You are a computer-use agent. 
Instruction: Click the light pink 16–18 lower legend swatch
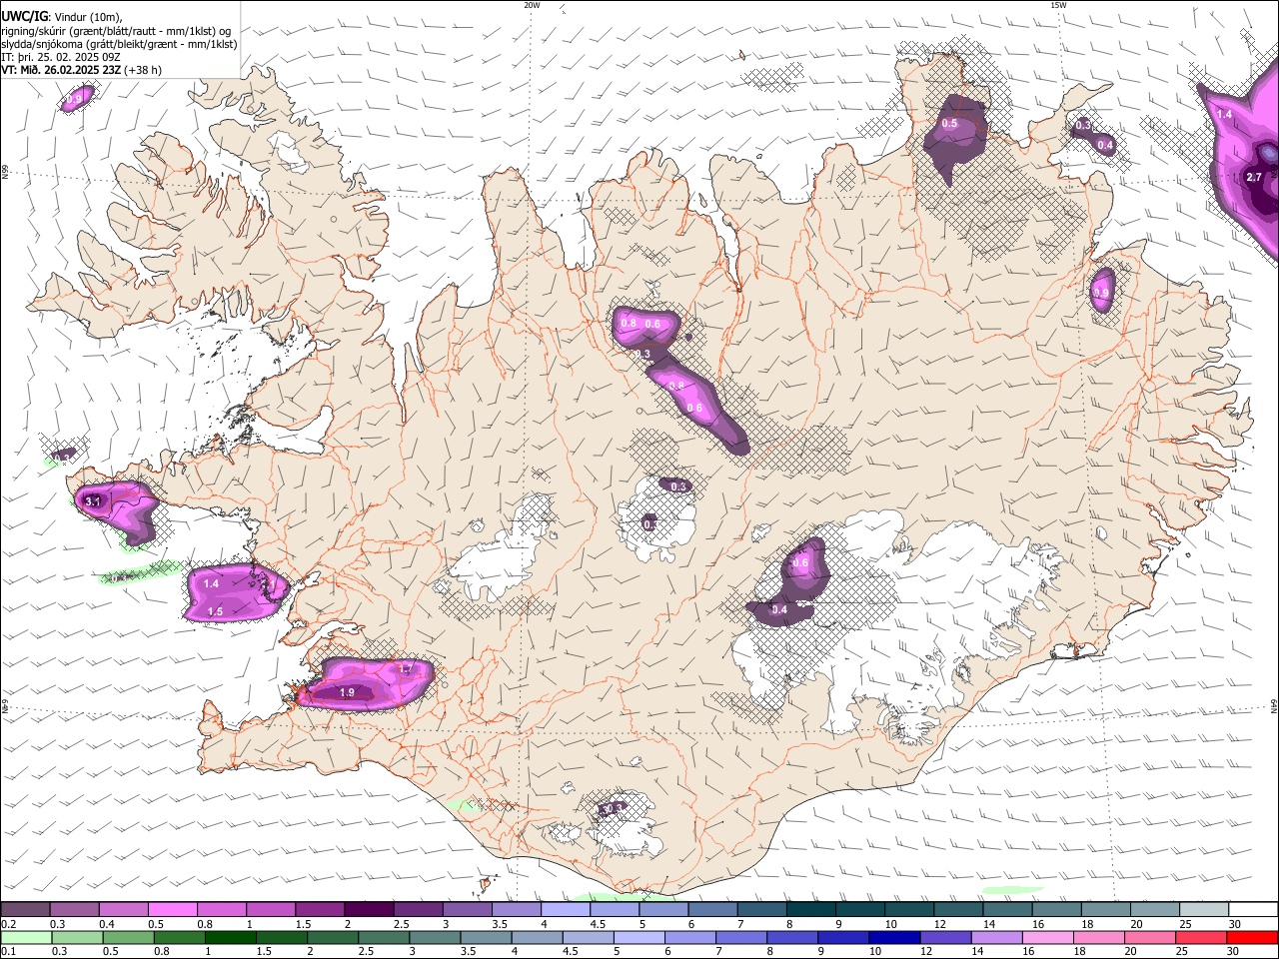(1046, 937)
